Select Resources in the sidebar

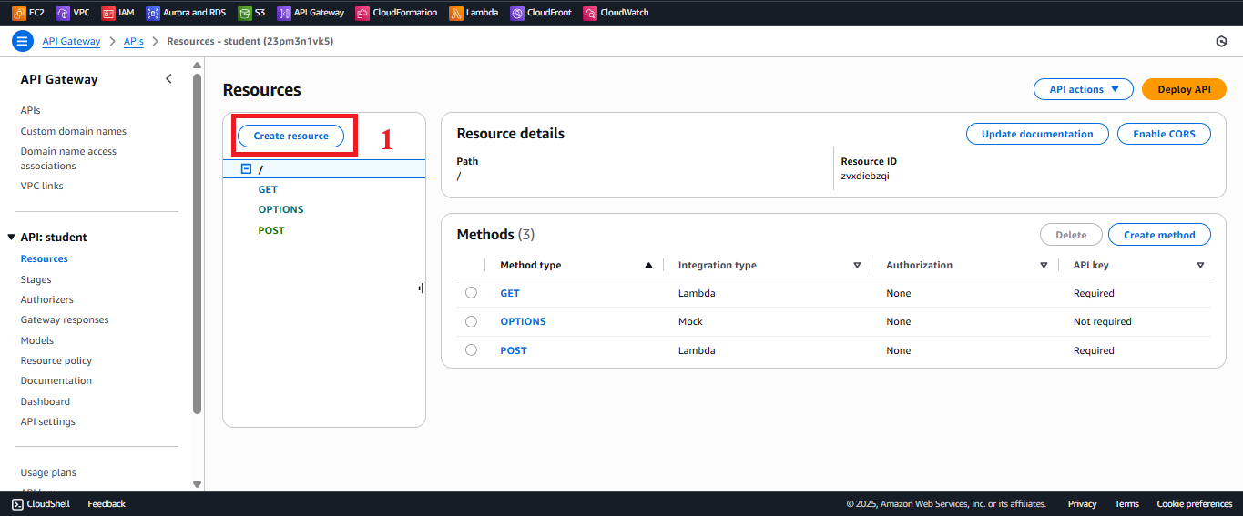pos(45,258)
